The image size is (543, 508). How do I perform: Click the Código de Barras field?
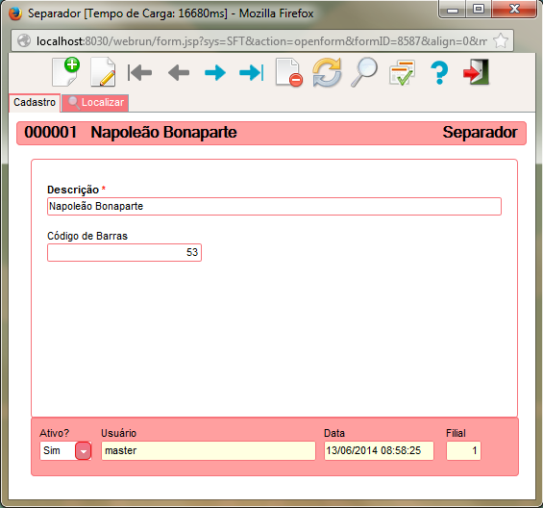(x=124, y=252)
